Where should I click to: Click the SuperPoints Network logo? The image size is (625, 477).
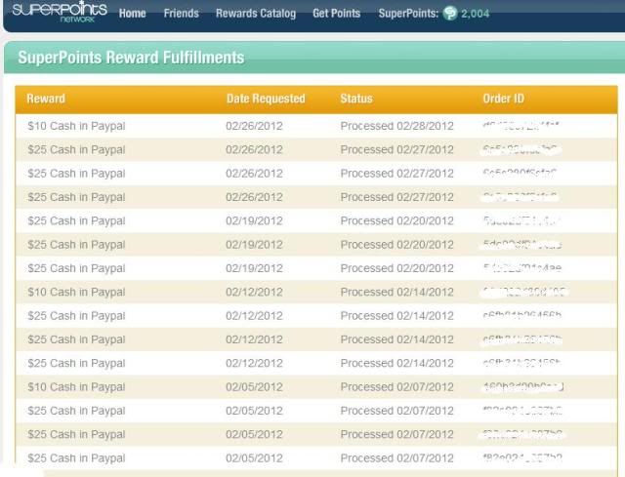click(x=60, y=11)
